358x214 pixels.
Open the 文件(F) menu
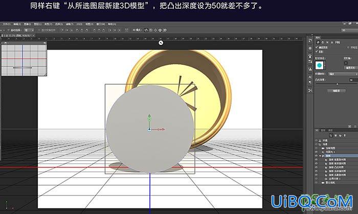6,24
